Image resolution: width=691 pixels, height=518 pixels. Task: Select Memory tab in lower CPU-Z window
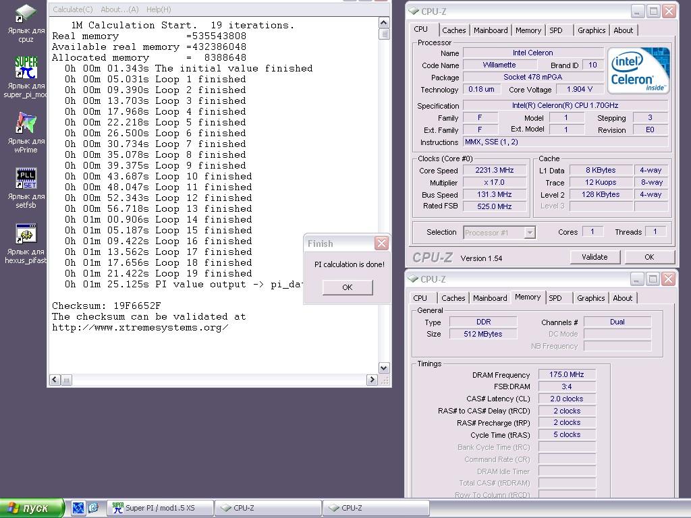coord(528,297)
